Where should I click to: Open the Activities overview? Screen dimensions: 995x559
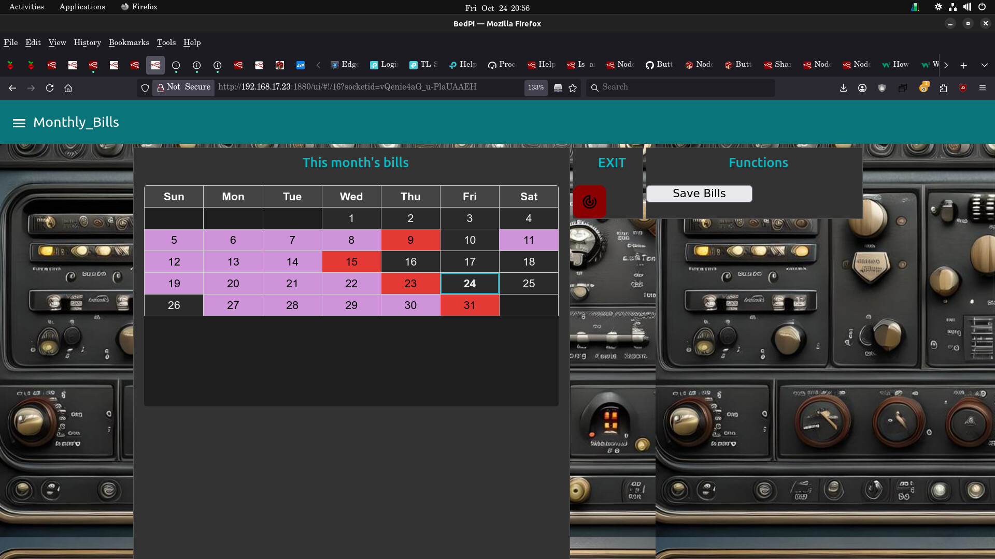(x=26, y=7)
